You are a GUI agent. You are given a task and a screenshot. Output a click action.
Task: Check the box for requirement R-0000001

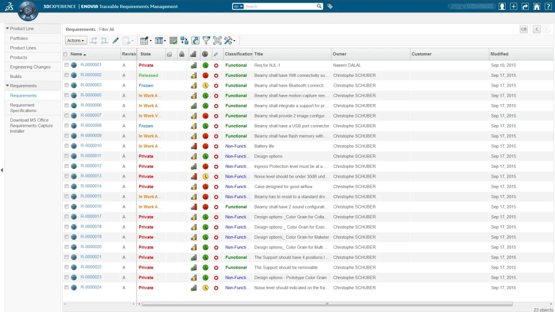(67, 65)
